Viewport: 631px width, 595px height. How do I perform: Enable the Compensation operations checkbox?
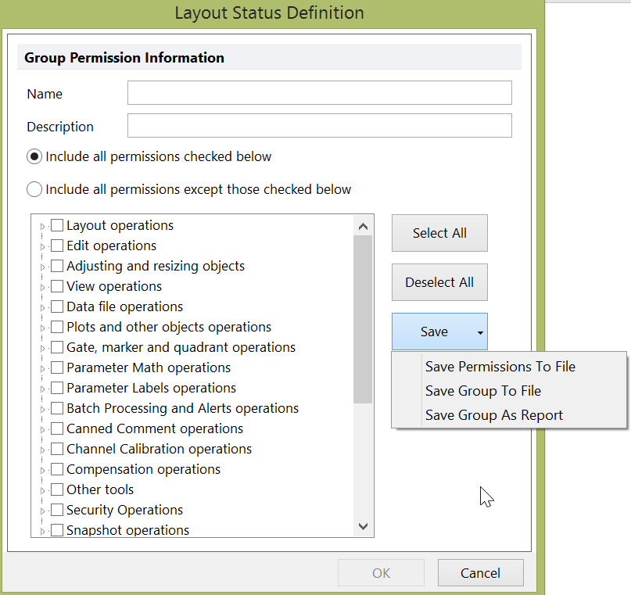tap(57, 469)
